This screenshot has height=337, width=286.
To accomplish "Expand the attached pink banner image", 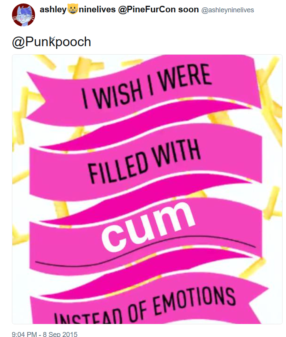I will (x=147, y=189).
